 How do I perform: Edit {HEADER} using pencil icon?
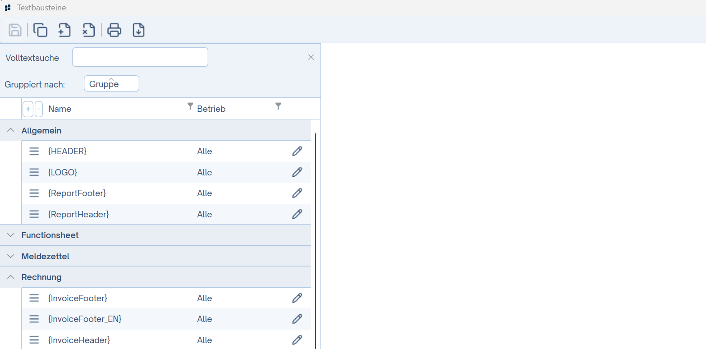[x=297, y=151]
